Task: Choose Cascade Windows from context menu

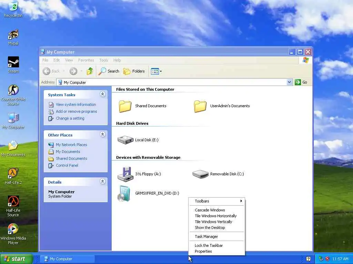Action: point(216,210)
